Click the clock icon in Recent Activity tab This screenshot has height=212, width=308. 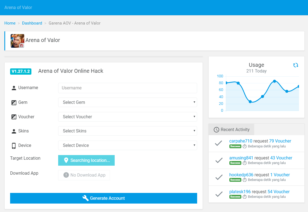click(x=216, y=130)
